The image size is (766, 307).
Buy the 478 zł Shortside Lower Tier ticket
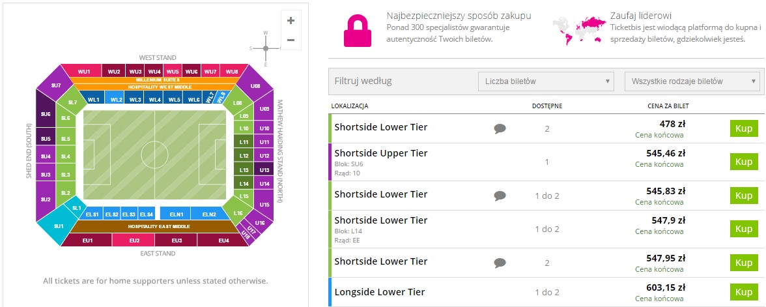743,128
